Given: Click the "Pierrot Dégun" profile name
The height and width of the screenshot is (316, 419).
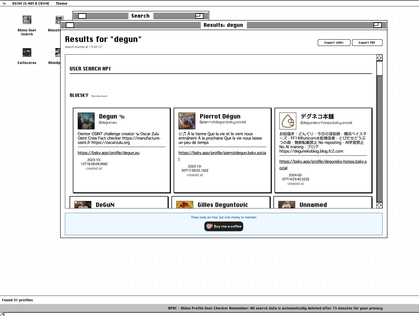Looking at the screenshot, I should click(x=220, y=116).
